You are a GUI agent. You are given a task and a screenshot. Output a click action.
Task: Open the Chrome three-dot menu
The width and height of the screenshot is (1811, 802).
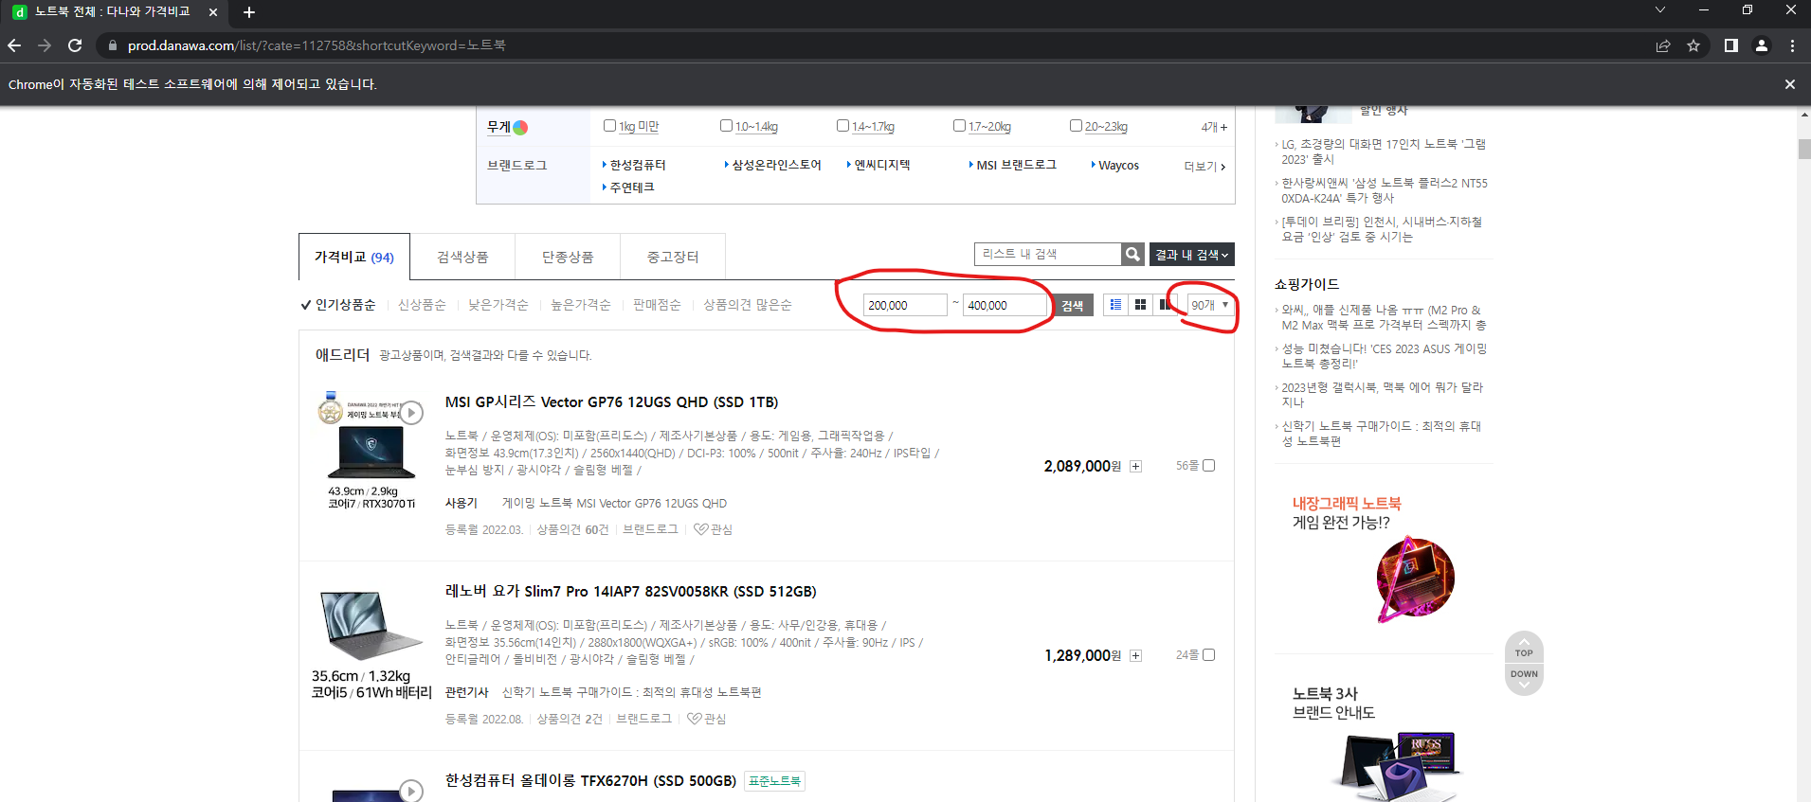[x=1792, y=45]
